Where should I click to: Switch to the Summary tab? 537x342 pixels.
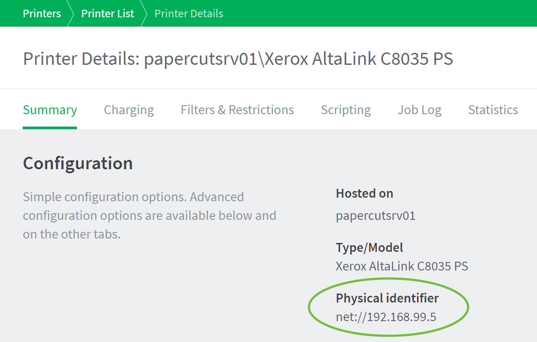pyautogui.click(x=50, y=110)
